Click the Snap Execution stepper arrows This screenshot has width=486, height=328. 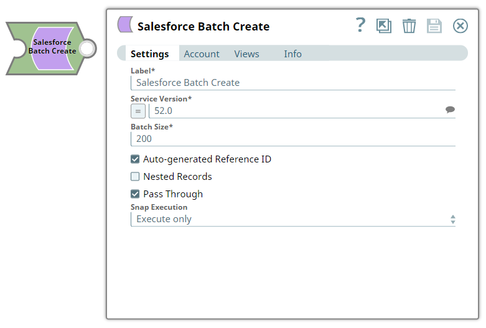(x=453, y=220)
